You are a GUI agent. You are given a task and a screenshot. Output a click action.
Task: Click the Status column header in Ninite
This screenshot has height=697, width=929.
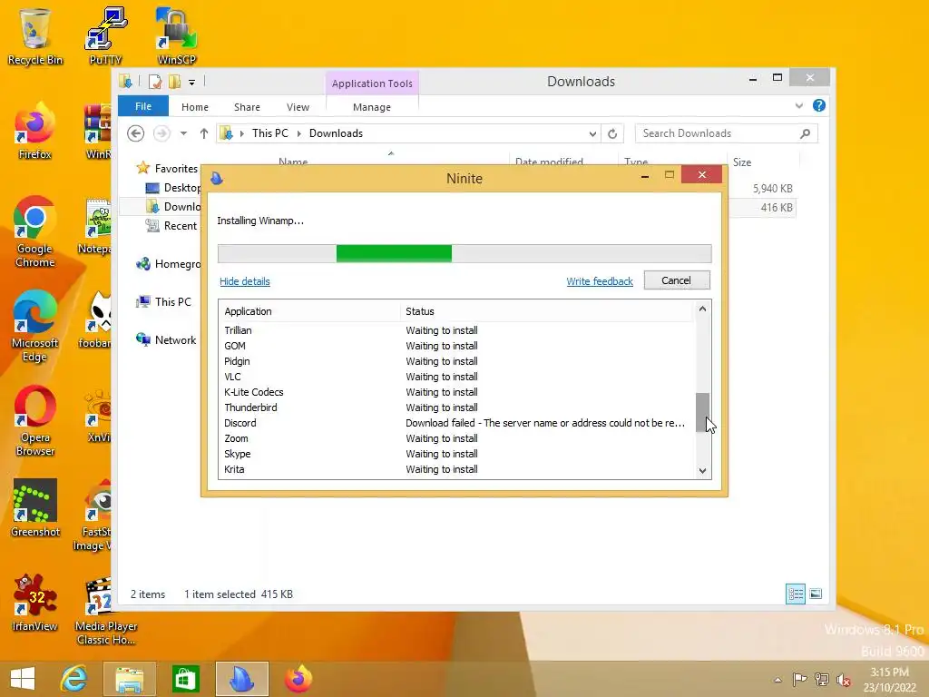(x=545, y=312)
